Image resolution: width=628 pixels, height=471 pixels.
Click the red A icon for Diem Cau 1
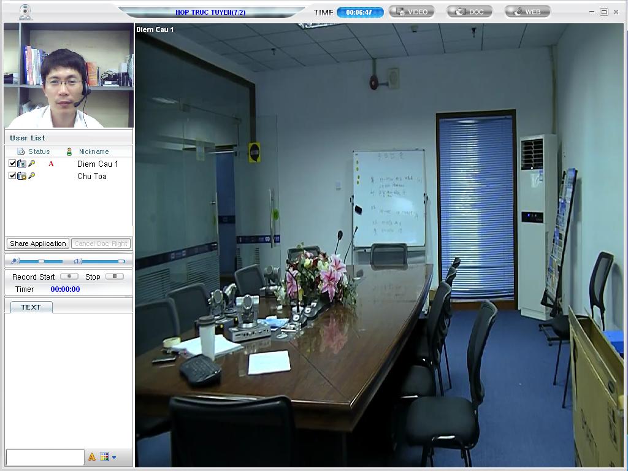[51, 164]
